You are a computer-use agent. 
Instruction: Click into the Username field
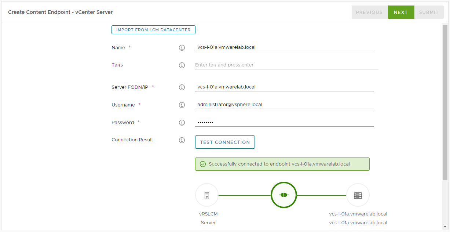pos(284,105)
